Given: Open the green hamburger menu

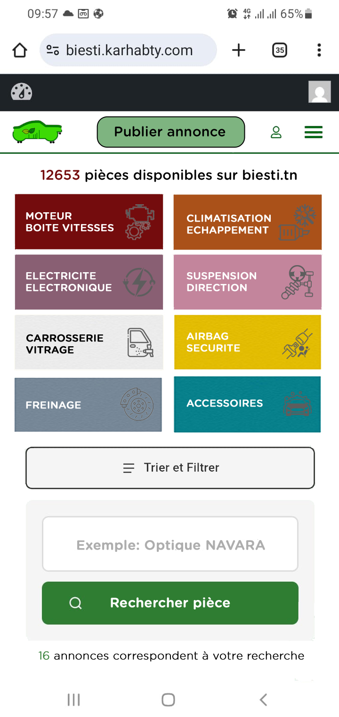Looking at the screenshot, I should click(x=314, y=132).
